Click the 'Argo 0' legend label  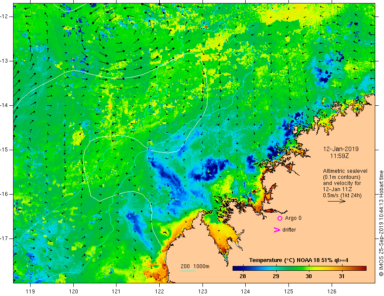(x=293, y=218)
